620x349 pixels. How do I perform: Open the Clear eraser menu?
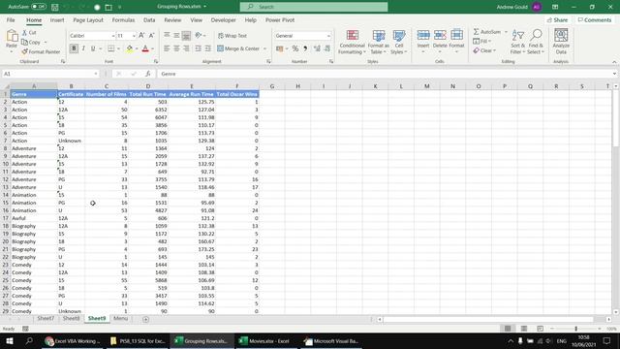pos(484,50)
